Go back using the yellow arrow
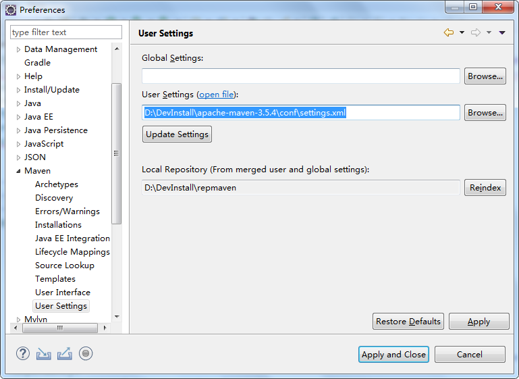The image size is (519, 379). coord(449,32)
